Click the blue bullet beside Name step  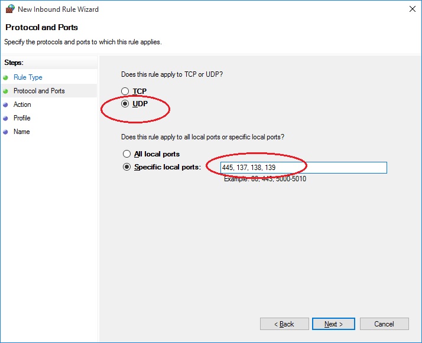(x=6, y=132)
